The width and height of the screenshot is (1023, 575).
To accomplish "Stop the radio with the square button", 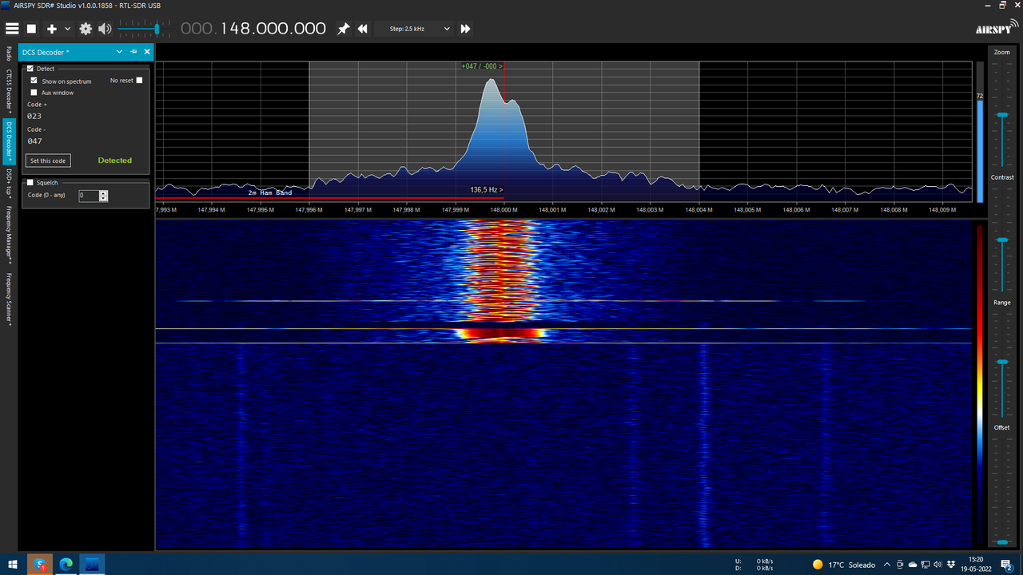I will 32,29.
